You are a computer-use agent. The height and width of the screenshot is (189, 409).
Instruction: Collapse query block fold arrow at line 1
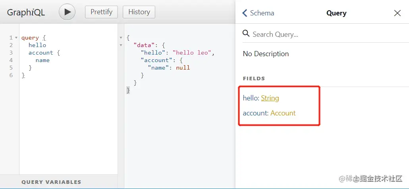click(x=16, y=38)
